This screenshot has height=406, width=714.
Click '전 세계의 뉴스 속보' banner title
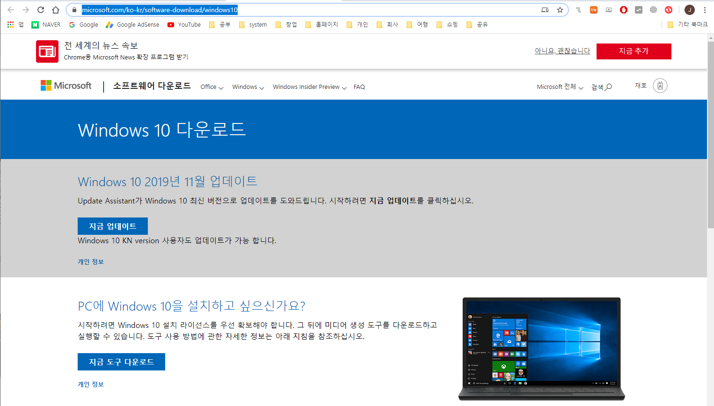click(x=101, y=45)
